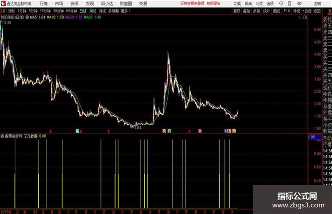Click the 叠加 overlay button
332x214 pixels.
coord(247,11)
